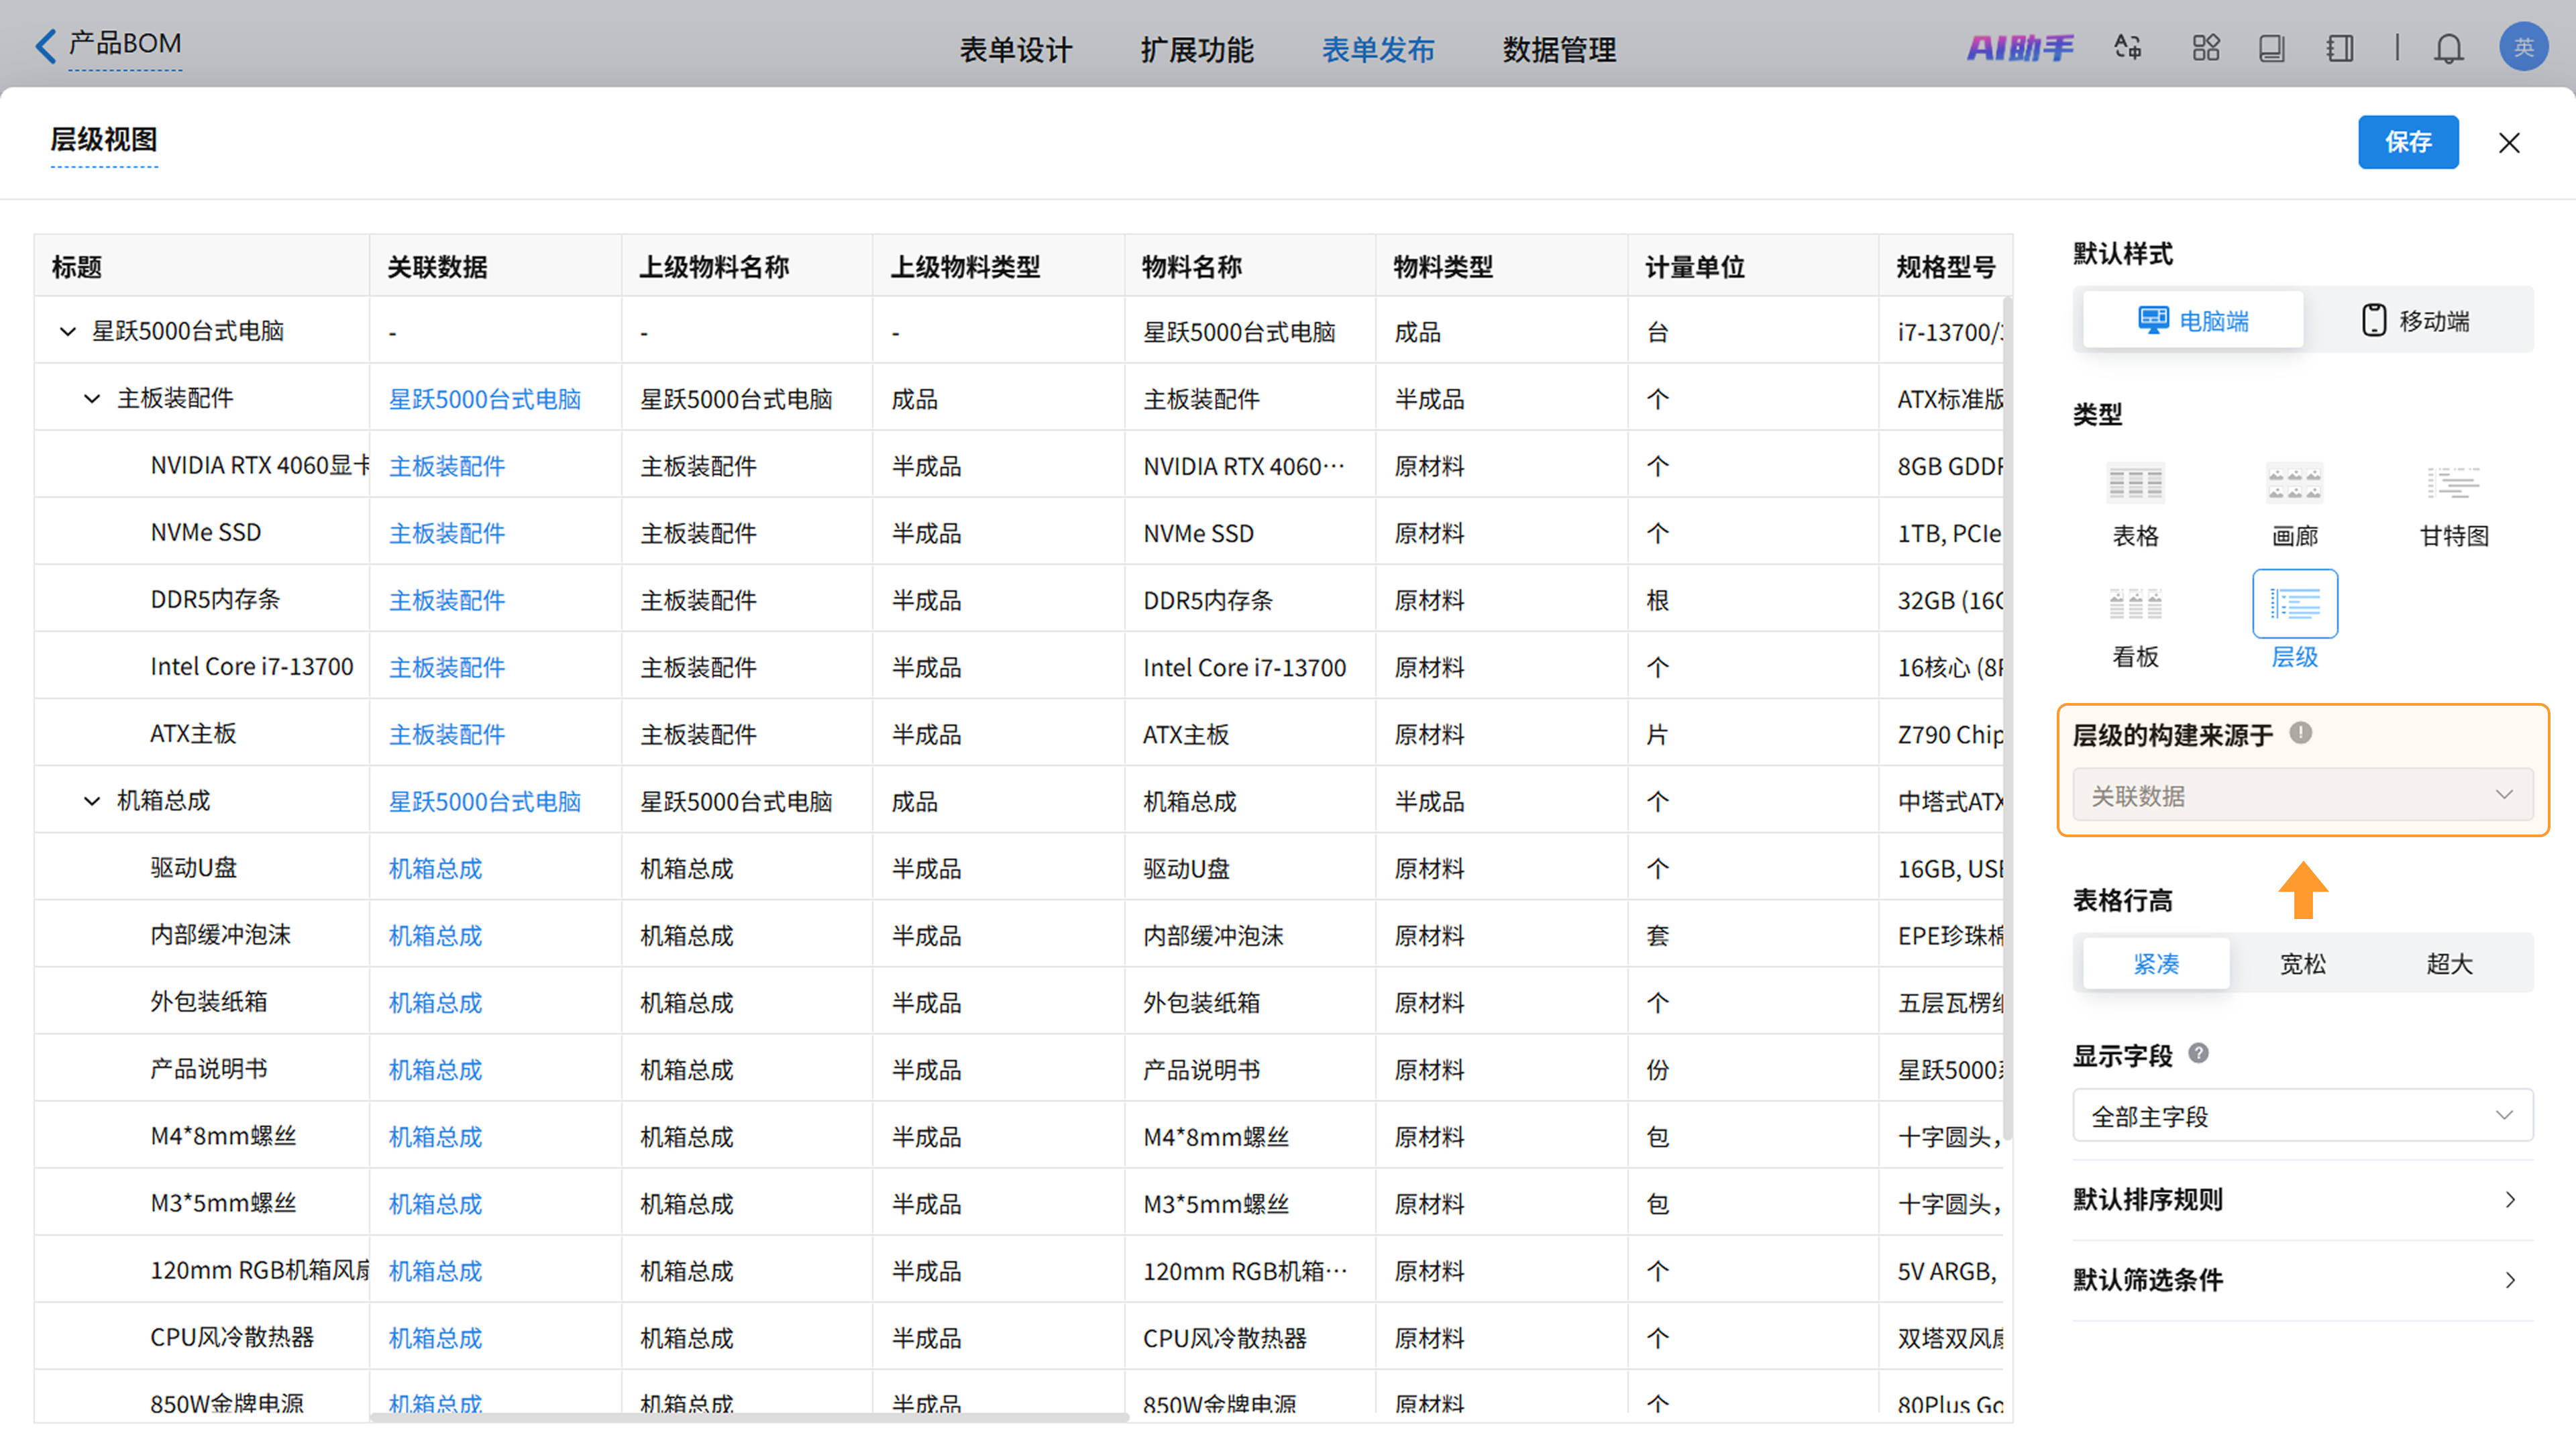Open 星跃5000台式电脑 link in 主板装配件 row
The image size is (2576, 1449).
(x=484, y=399)
